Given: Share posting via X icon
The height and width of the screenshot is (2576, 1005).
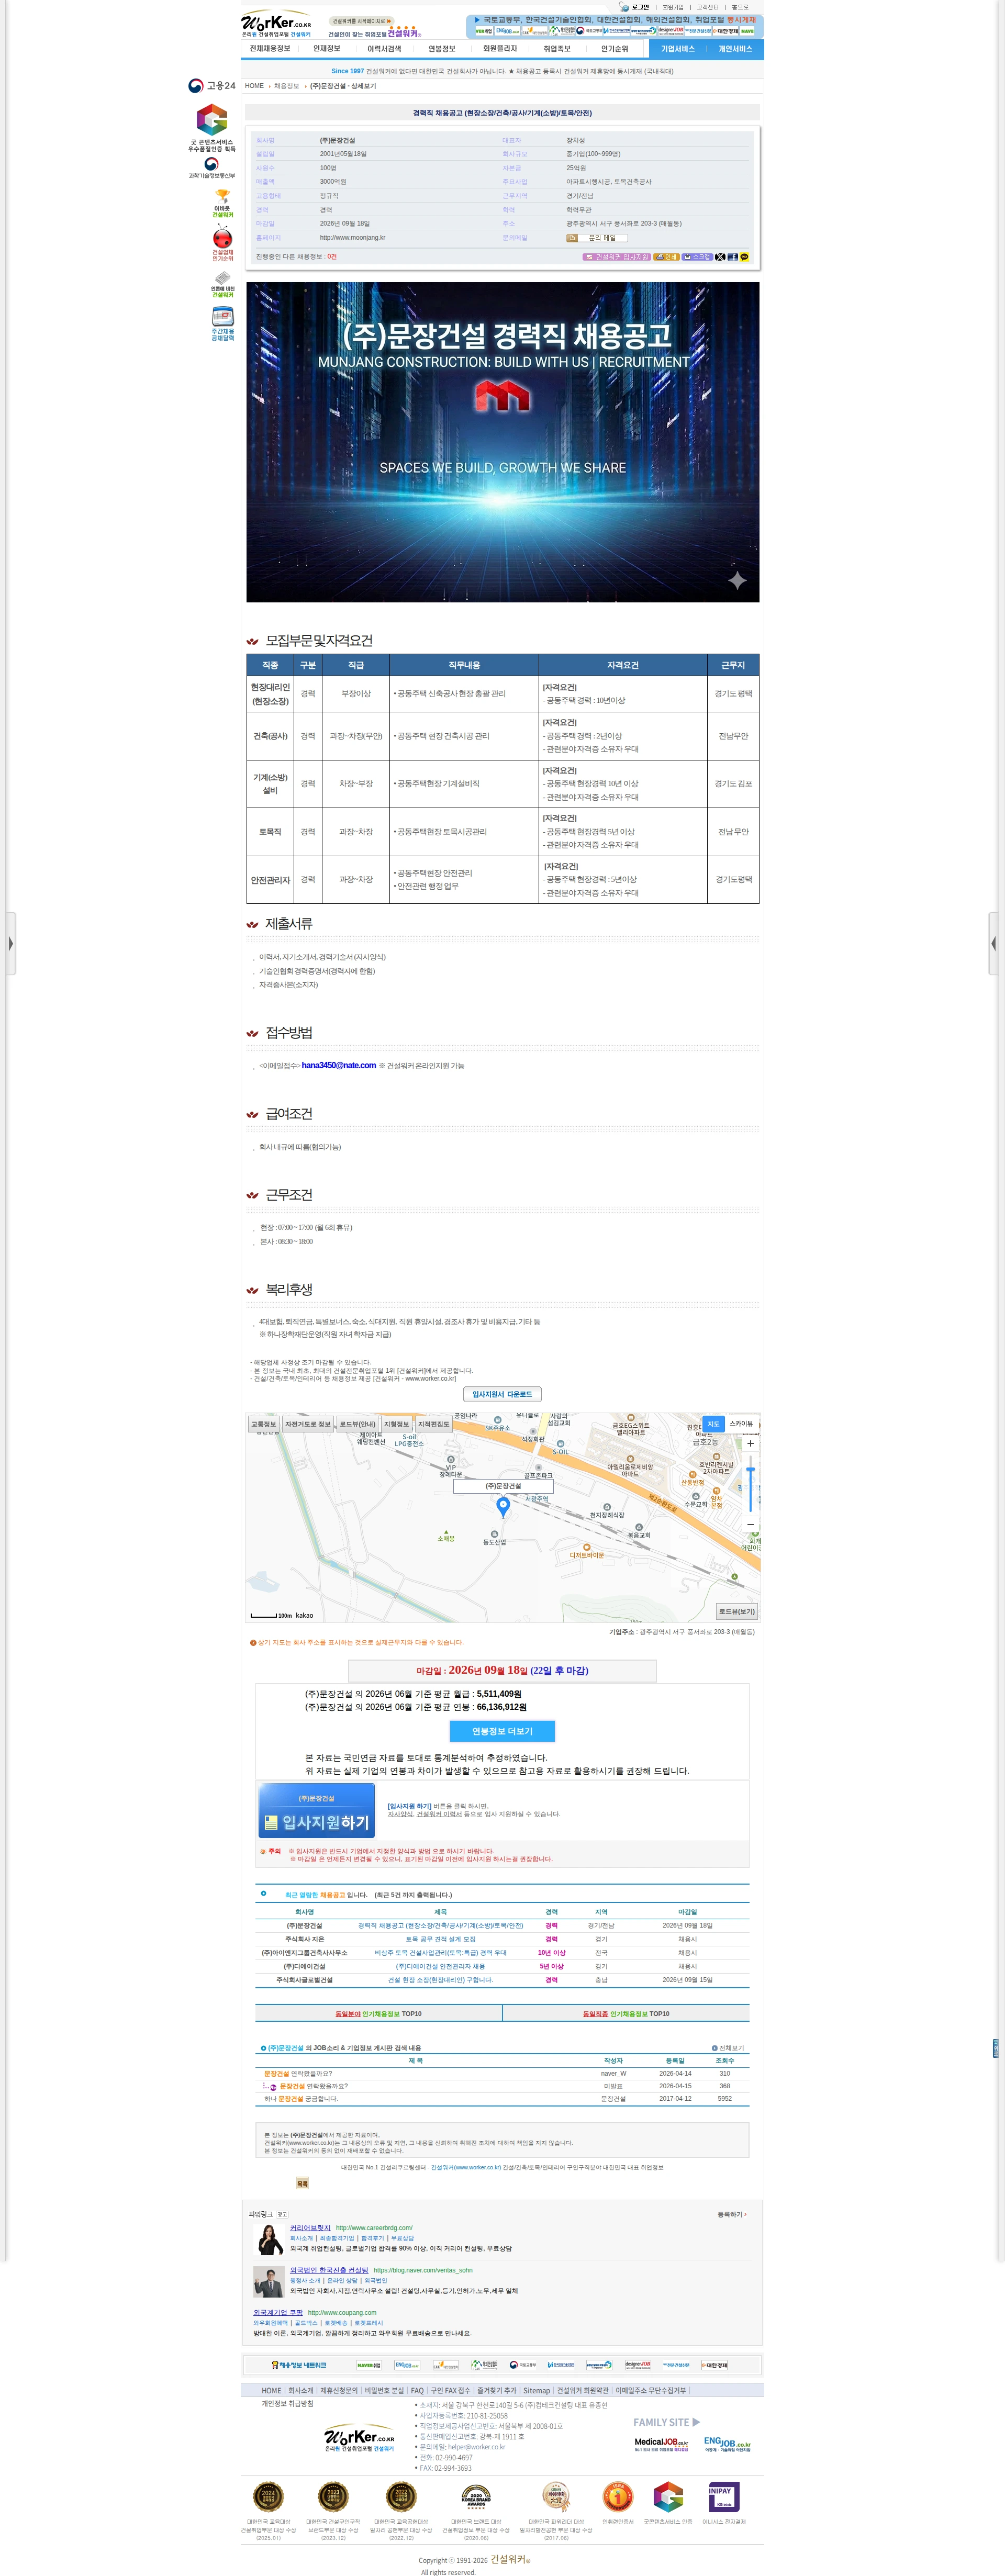Looking at the screenshot, I should (720, 257).
